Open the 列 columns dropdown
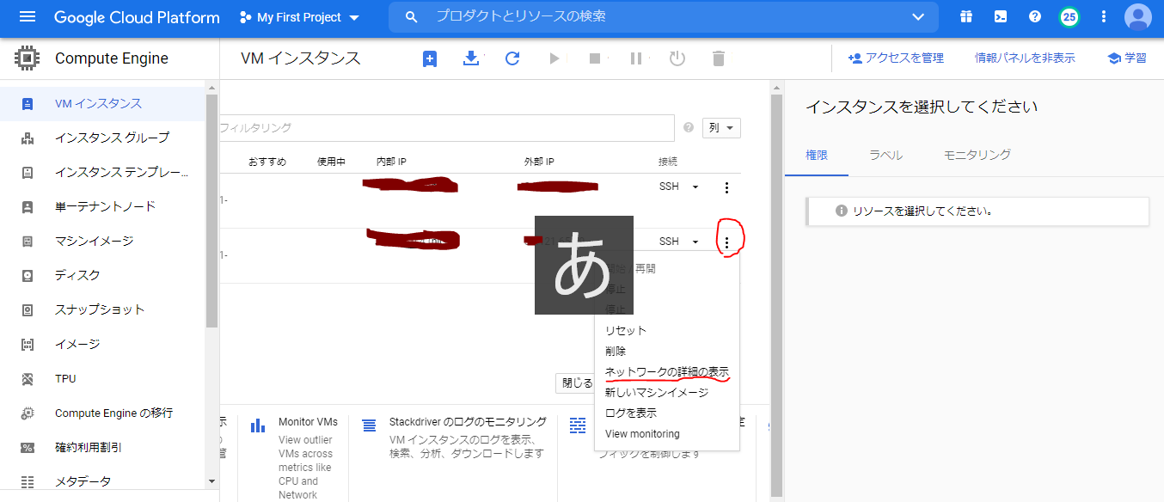Image resolution: width=1164 pixels, height=502 pixels. point(721,127)
